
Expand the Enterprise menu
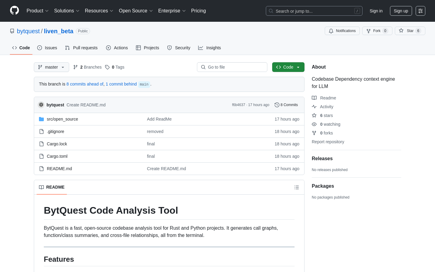(x=172, y=11)
